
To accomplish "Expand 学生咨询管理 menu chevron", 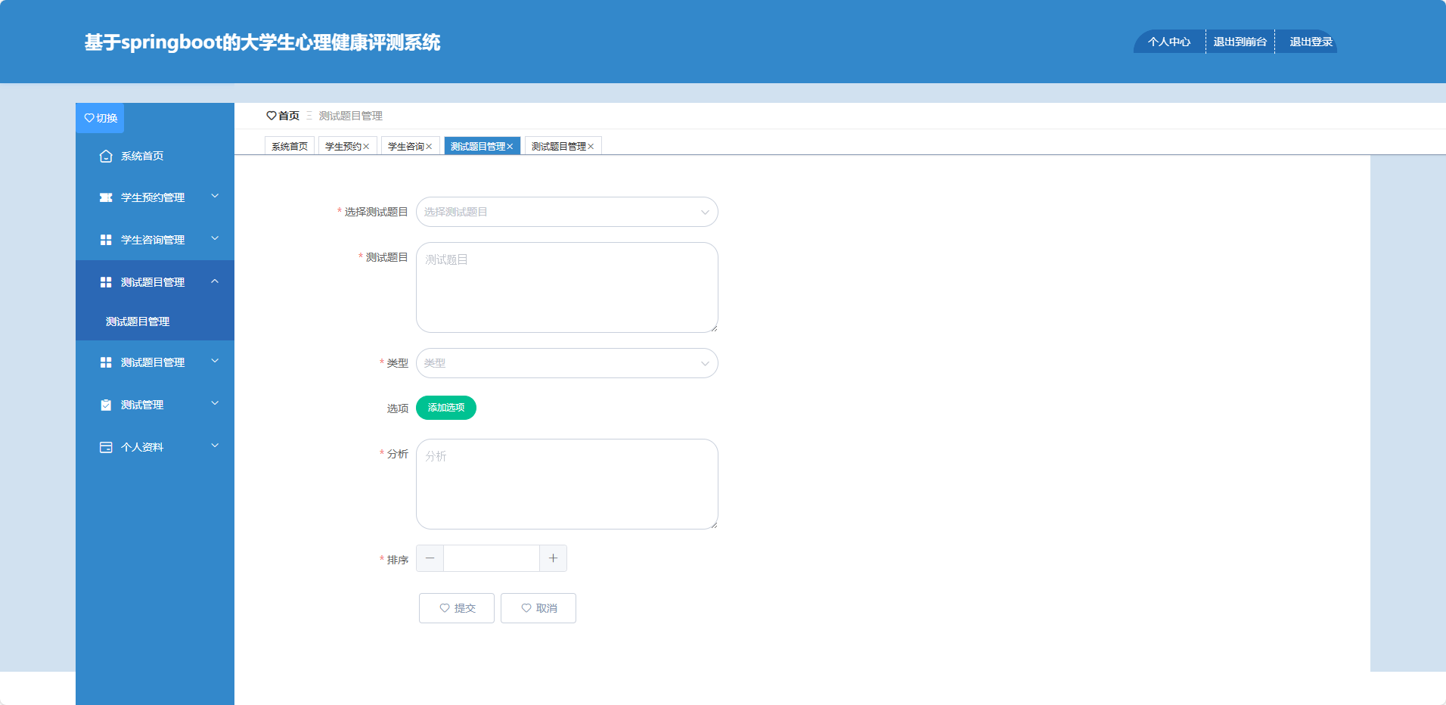I will click(215, 239).
